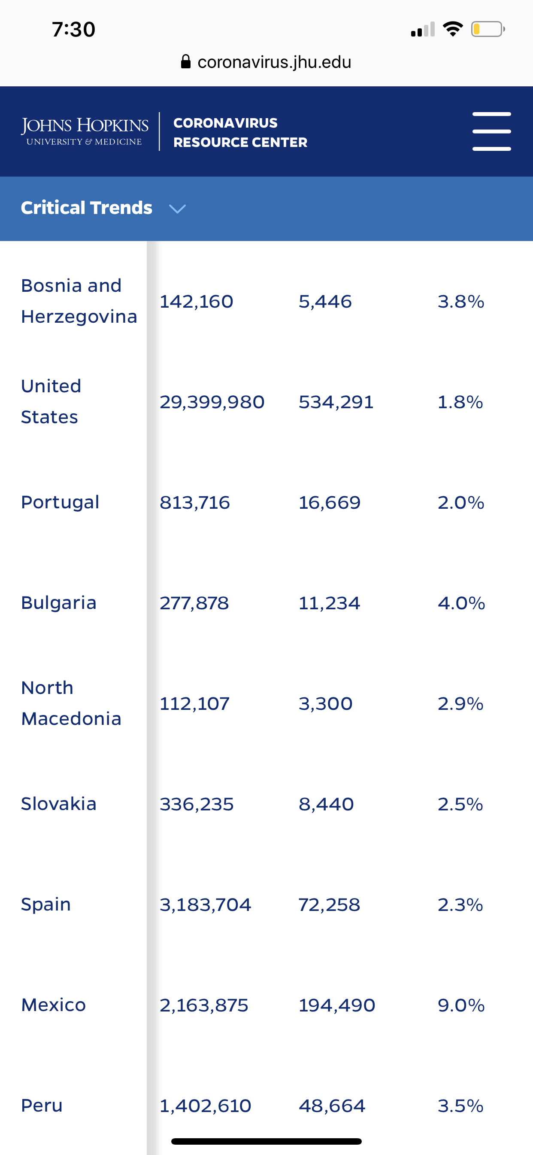533x1155 pixels.
Task: Select the United States row
Action: click(51, 401)
